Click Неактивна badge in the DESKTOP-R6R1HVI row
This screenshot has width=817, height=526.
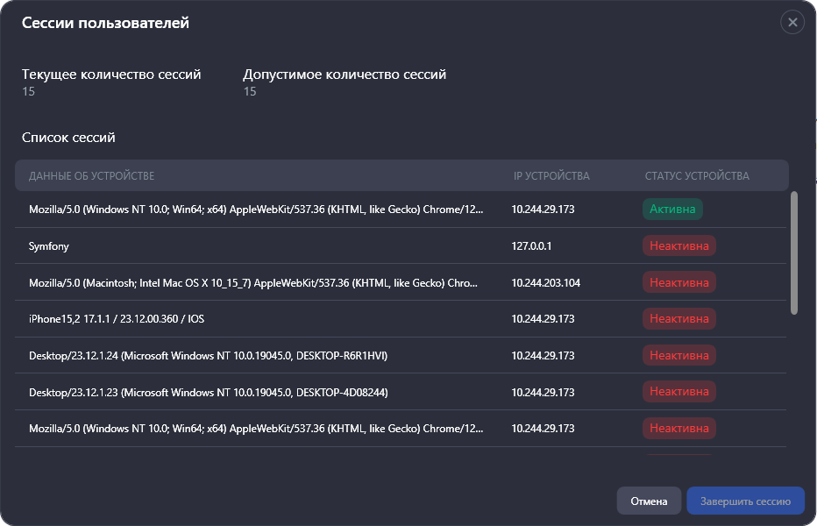(679, 356)
